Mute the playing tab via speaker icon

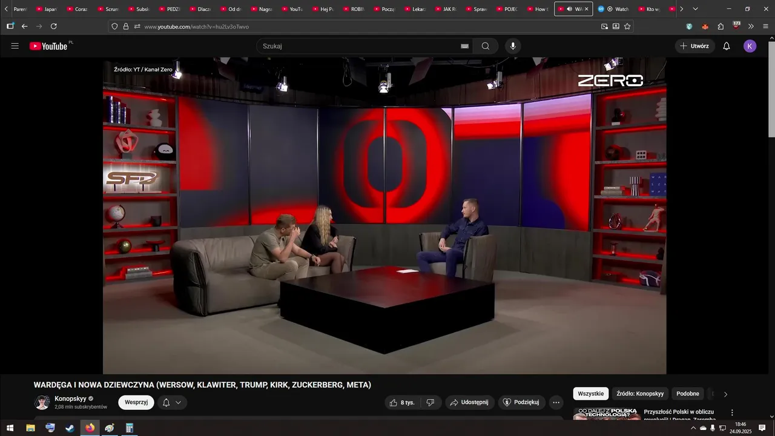coord(569,9)
